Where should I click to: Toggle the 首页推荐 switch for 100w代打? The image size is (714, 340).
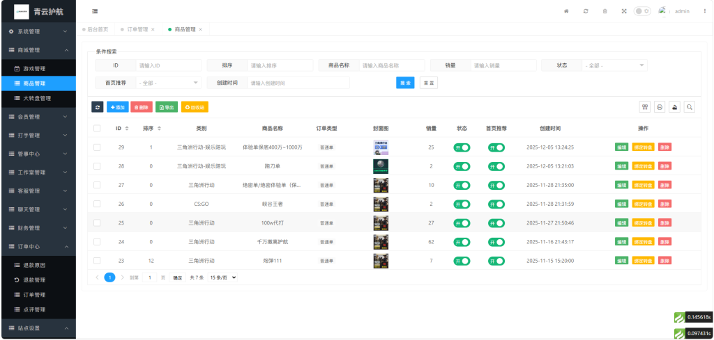[496, 223]
